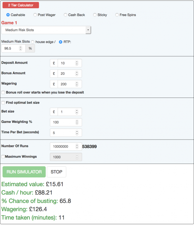This screenshot has height=225, width=194.
Task: Select the house edge radio option
Action: [x=33, y=42]
